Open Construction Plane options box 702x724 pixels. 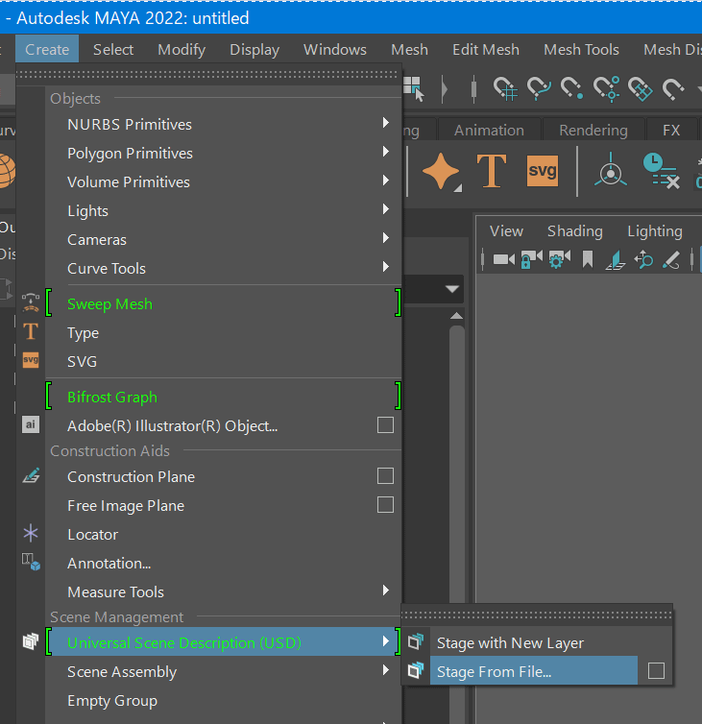click(x=385, y=476)
